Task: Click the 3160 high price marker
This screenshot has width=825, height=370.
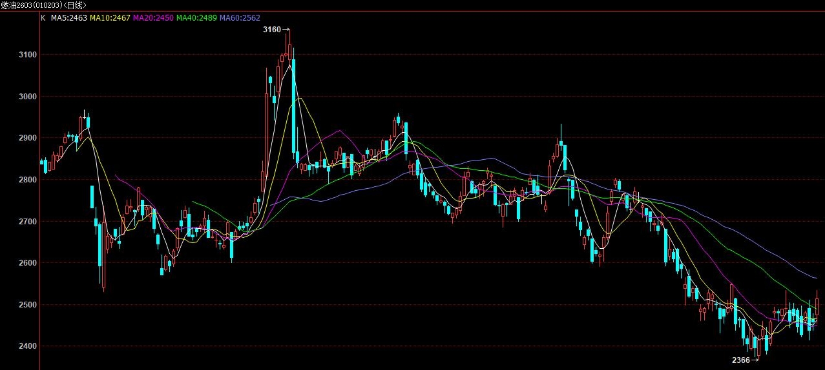Action: (273, 30)
